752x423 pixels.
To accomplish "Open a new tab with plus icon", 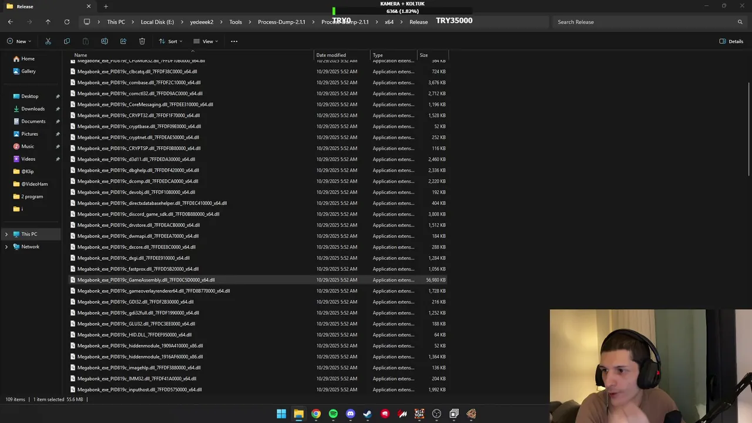I will click(x=106, y=6).
